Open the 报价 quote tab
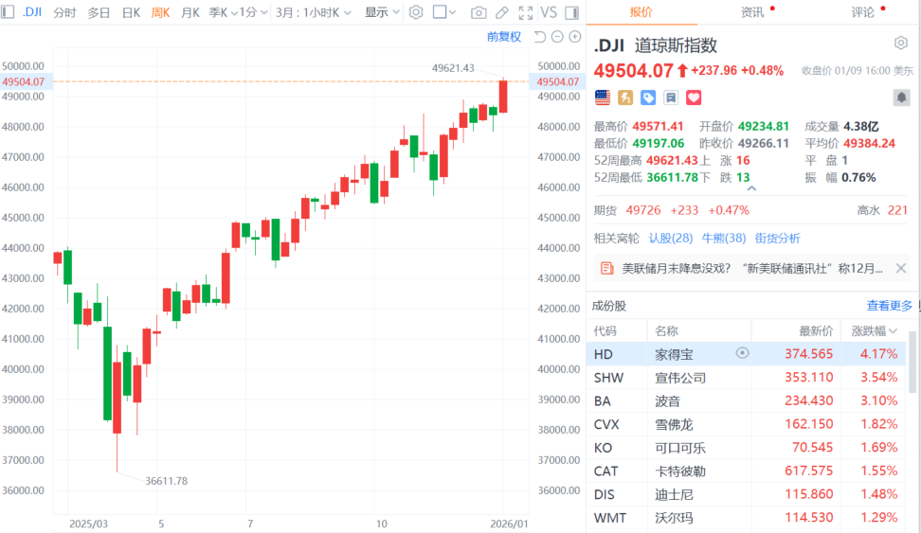 click(641, 12)
